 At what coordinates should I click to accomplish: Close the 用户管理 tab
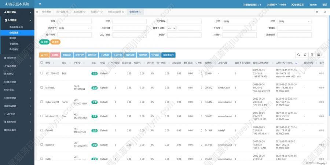pos(67,12)
